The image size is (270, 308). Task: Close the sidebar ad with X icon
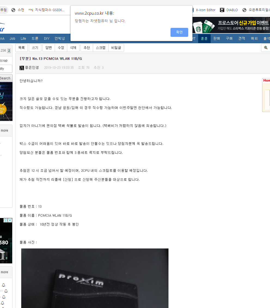[10, 220]
